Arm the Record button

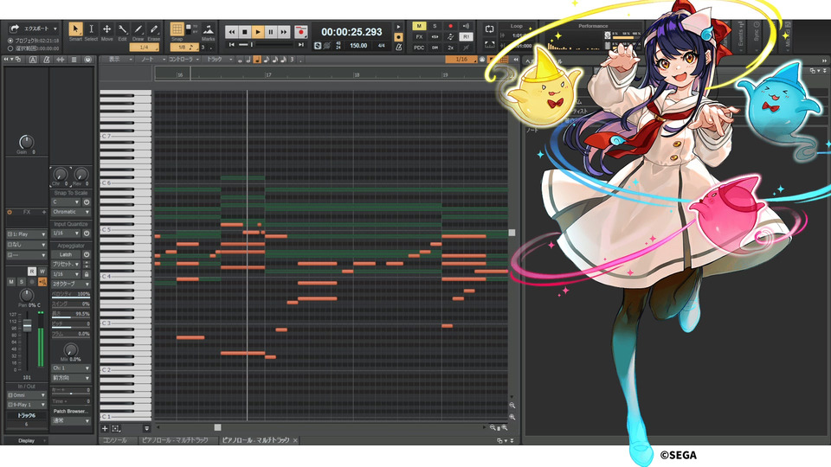point(301,32)
